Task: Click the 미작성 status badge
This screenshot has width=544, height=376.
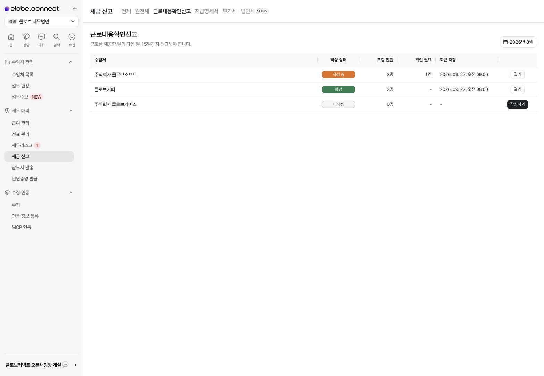Action: [x=338, y=104]
